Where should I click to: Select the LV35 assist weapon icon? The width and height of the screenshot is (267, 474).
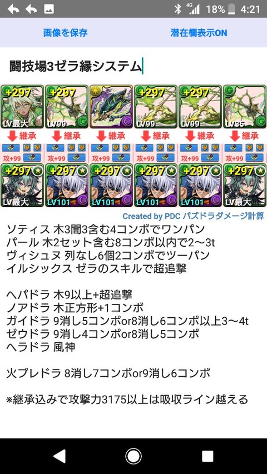pyautogui.click(x=245, y=107)
